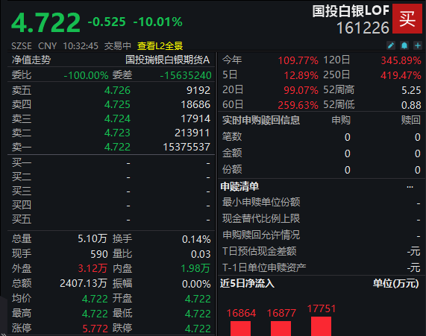Click the 外盘 value 3.12万

coord(93,268)
